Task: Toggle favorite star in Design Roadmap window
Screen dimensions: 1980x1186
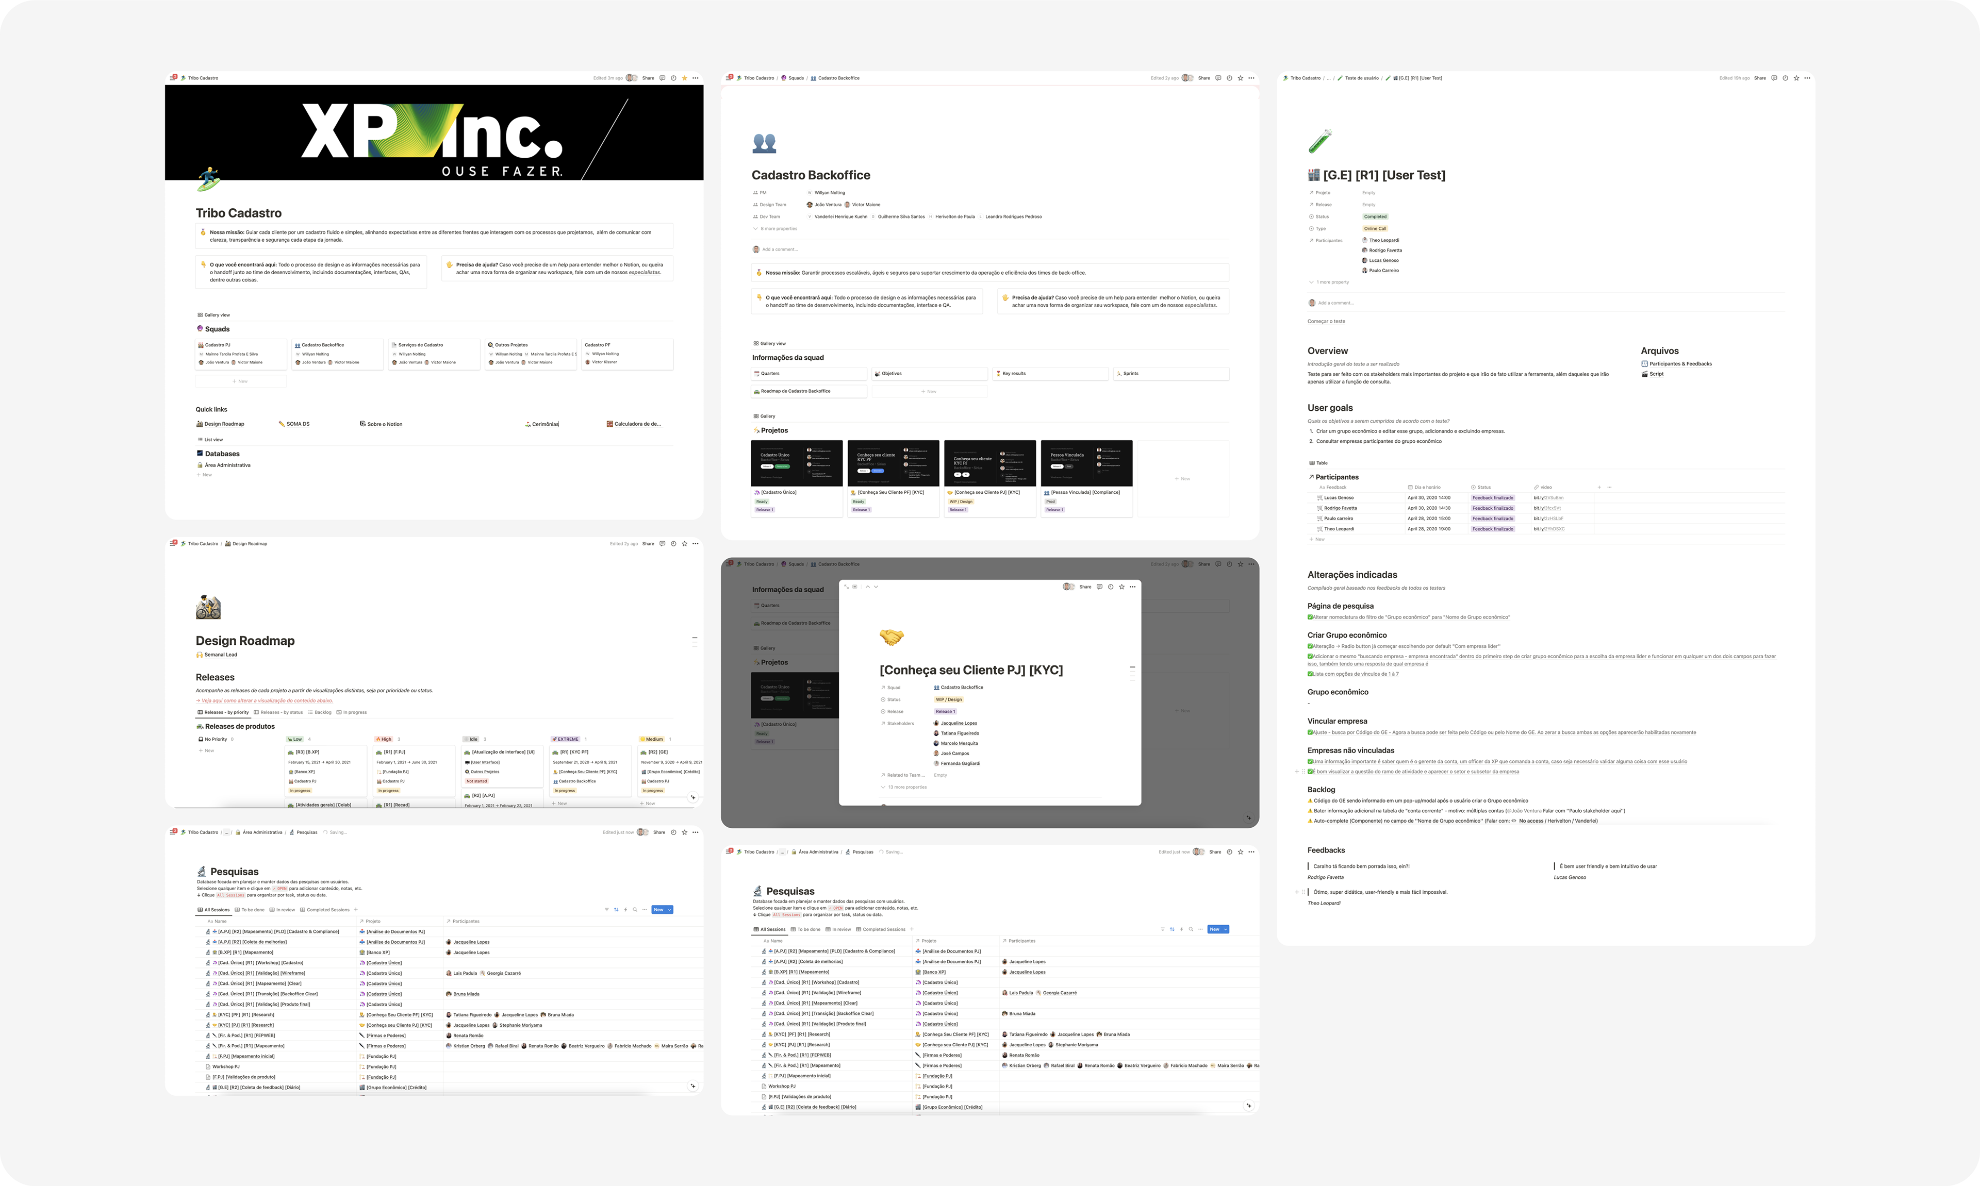Action: coord(684,543)
